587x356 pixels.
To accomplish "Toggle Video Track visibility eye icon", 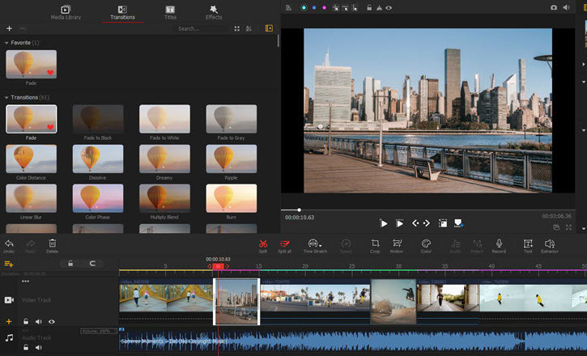I will [x=51, y=322].
